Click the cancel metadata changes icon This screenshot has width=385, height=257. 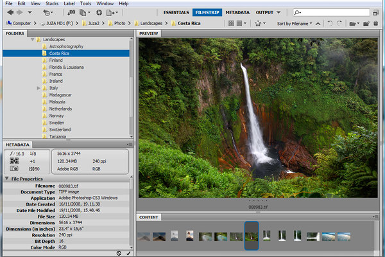119,253
